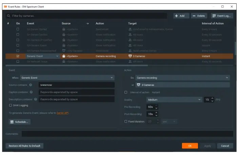Viewport: 239px width, 155px height.
Task: Sort by the Interval of Action column header
Action: tap(213, 23)
